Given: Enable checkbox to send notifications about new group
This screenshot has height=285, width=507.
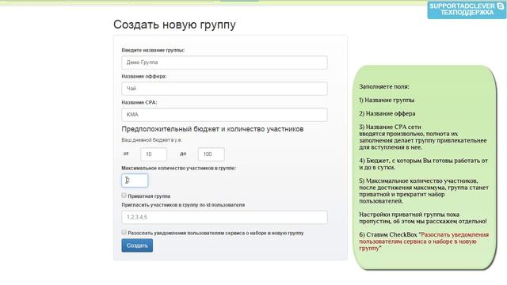Looking at the screenshot, I should click(124, 232).
